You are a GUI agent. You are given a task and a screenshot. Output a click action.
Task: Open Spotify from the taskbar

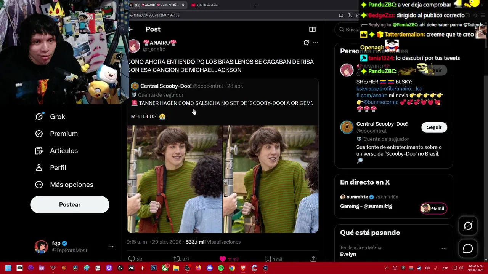221,268
